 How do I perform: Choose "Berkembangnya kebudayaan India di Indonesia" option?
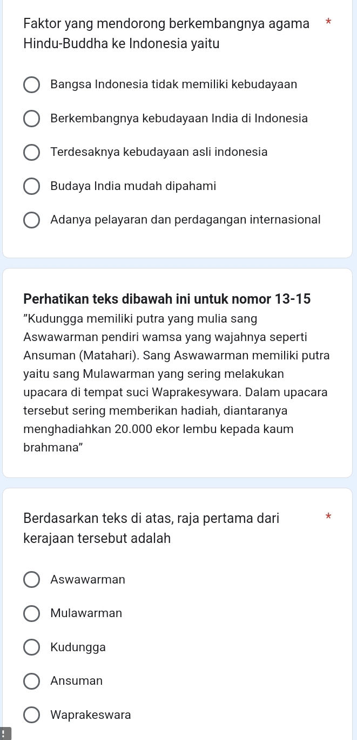click(32, 119)
